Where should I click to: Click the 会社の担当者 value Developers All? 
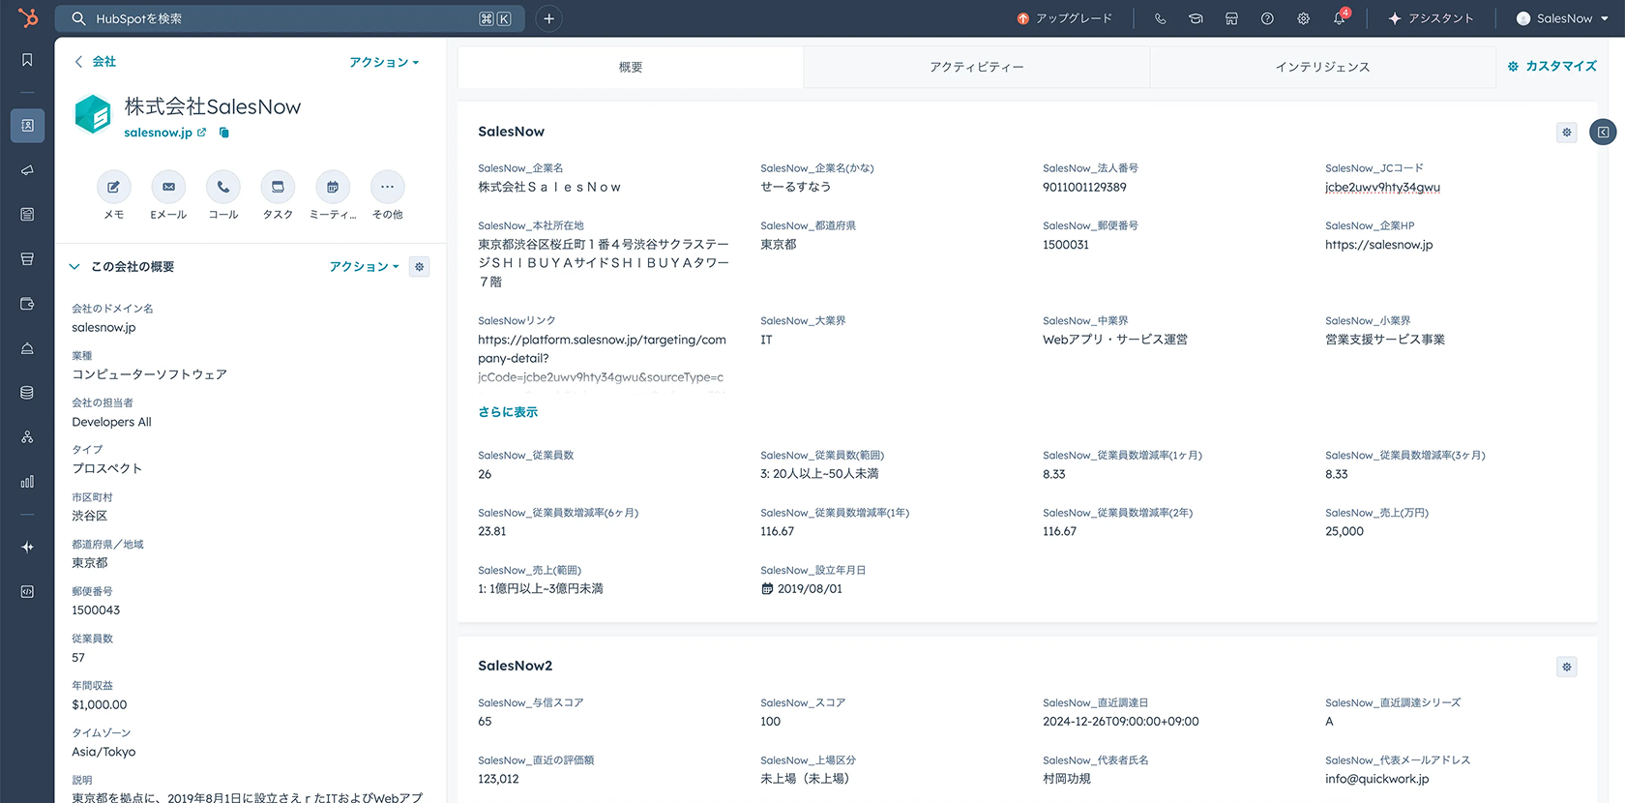[111, 422]
